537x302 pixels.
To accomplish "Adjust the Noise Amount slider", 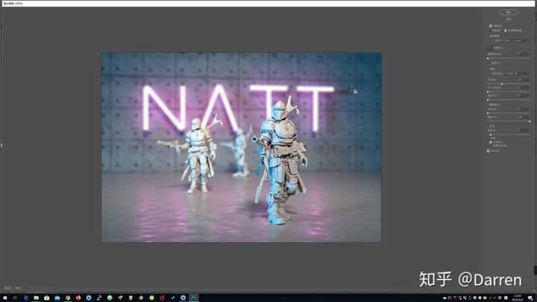I will tap(508, 134).
